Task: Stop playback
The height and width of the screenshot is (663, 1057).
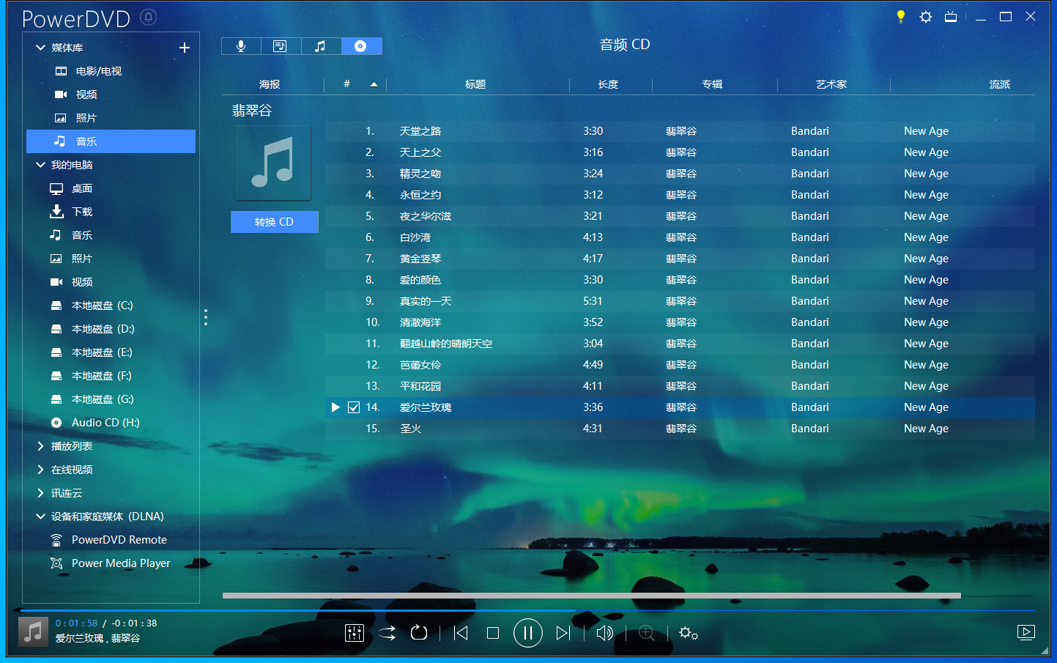Action: [493, 633]
